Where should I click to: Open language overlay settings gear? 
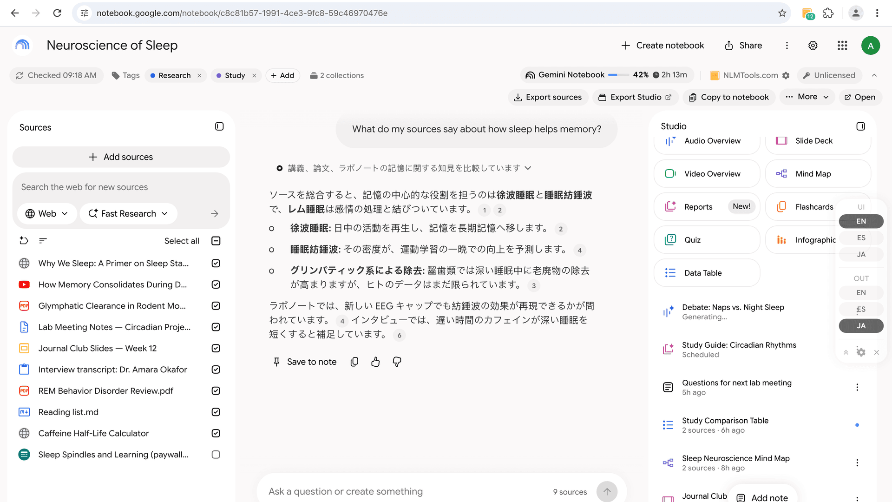pyautogui.click(x=861, y=352)
